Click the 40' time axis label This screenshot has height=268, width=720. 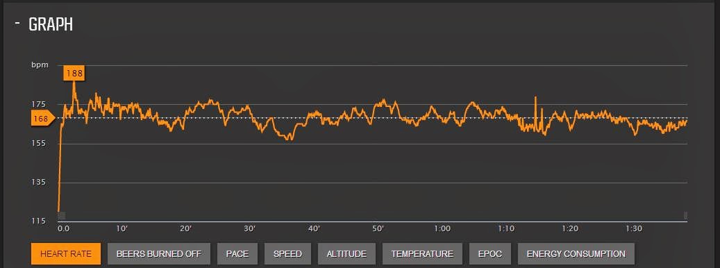pos(314,228)
